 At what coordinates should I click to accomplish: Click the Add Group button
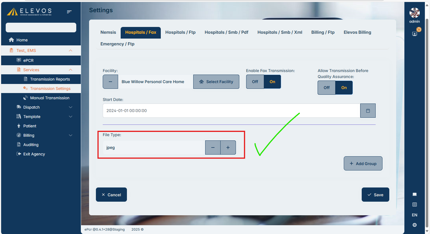(363, 164)
